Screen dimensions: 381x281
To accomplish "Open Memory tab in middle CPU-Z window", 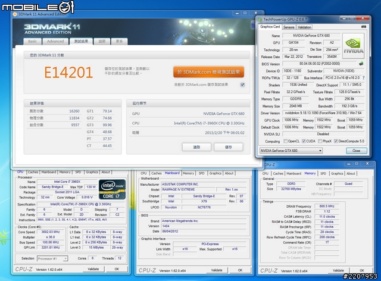I will [x=188, y=173].
